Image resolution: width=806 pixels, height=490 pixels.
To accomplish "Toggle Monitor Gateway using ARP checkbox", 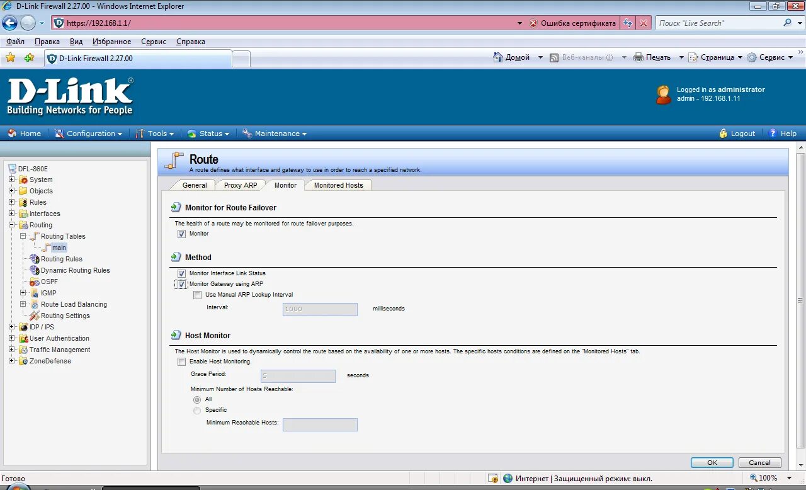I will pos(182,284).
